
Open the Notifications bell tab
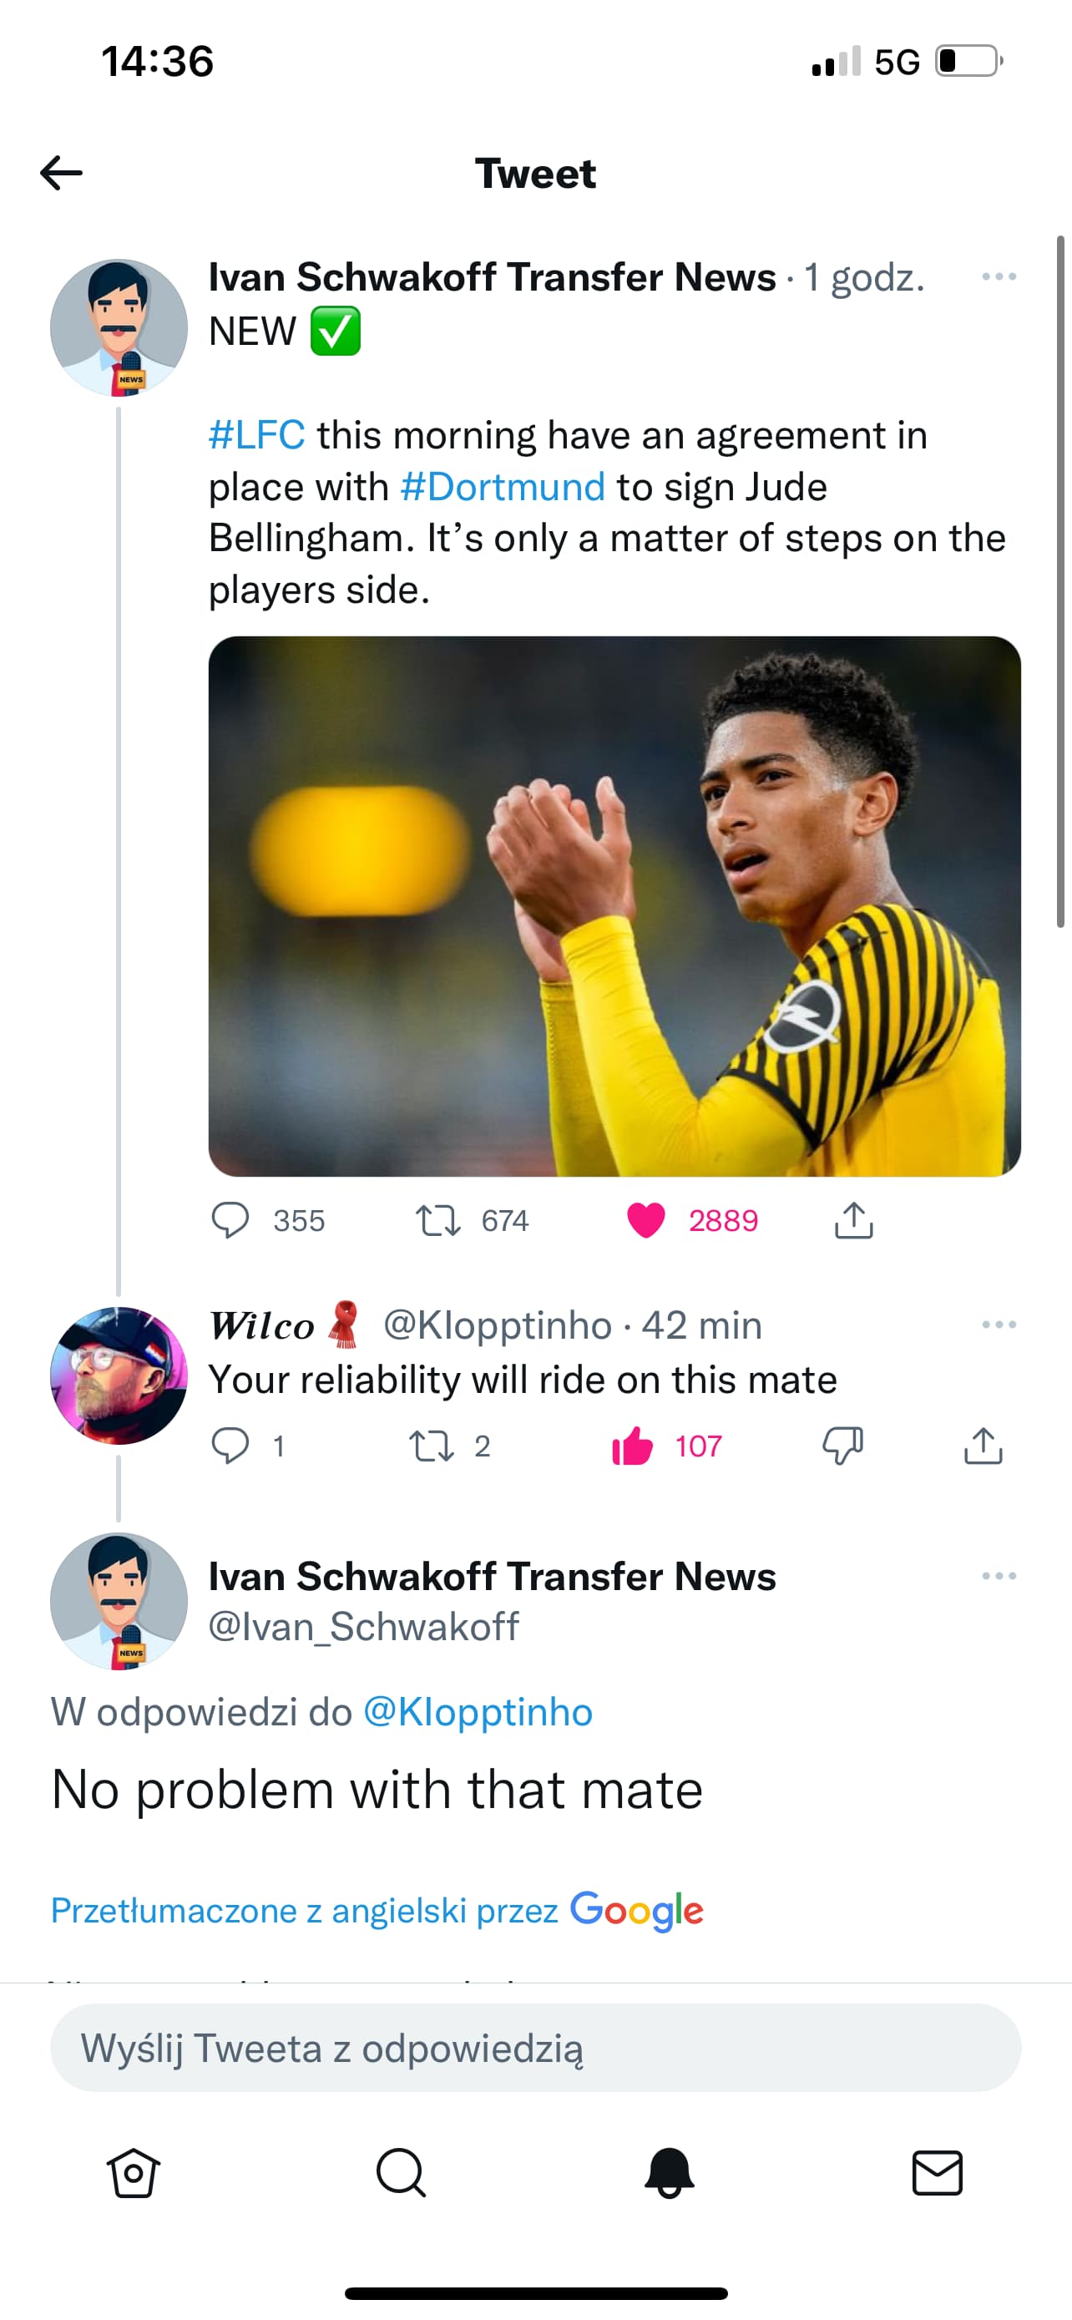click(669, 2173)
